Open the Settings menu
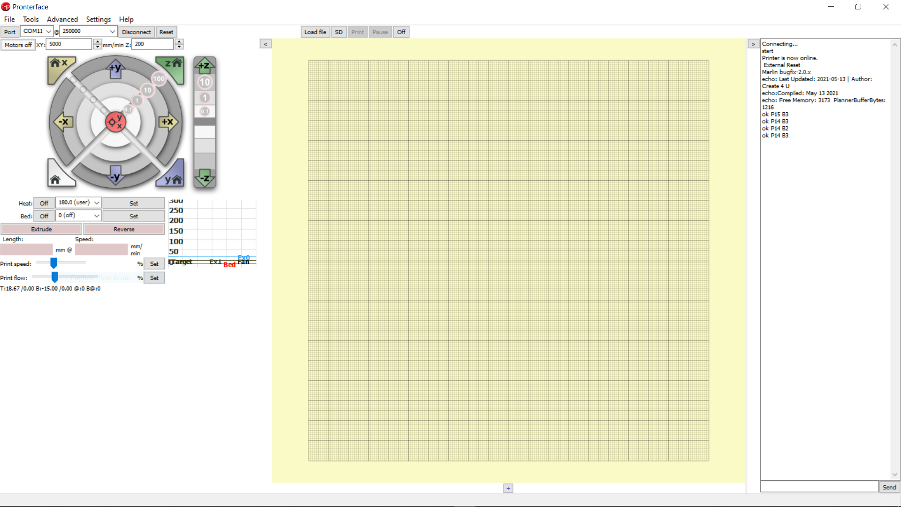The height and width of the screenshot is (507, 901). pos(99,19)
